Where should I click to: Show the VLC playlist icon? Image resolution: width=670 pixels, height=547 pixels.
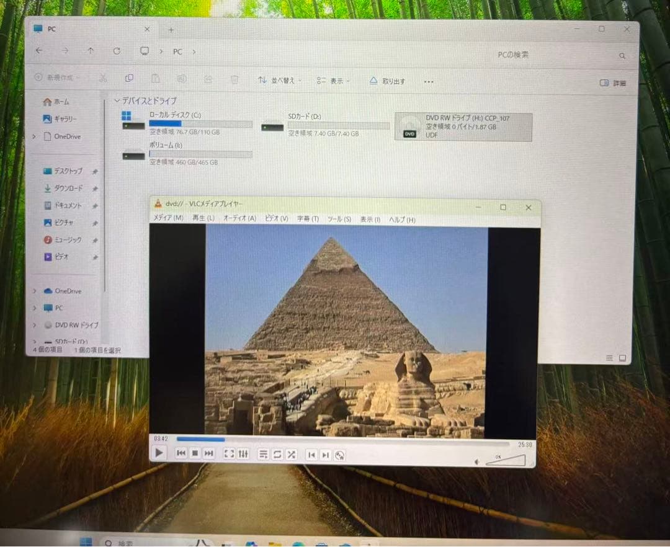[x=264, y=454]
